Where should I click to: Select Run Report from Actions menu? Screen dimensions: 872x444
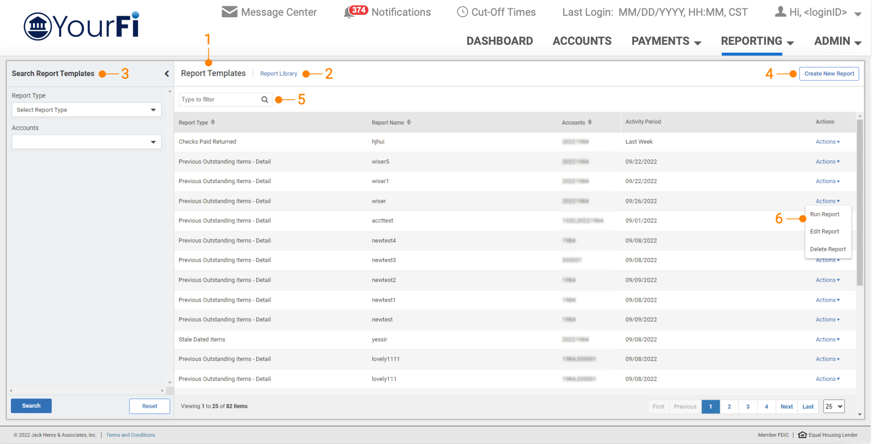824,215
